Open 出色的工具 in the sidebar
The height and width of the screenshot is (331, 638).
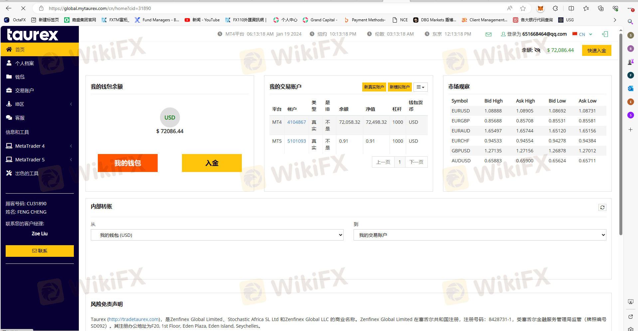(40, 173)
